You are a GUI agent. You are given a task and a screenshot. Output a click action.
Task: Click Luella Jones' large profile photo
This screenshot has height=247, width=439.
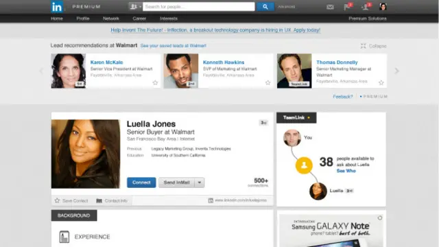pos(86,154)
